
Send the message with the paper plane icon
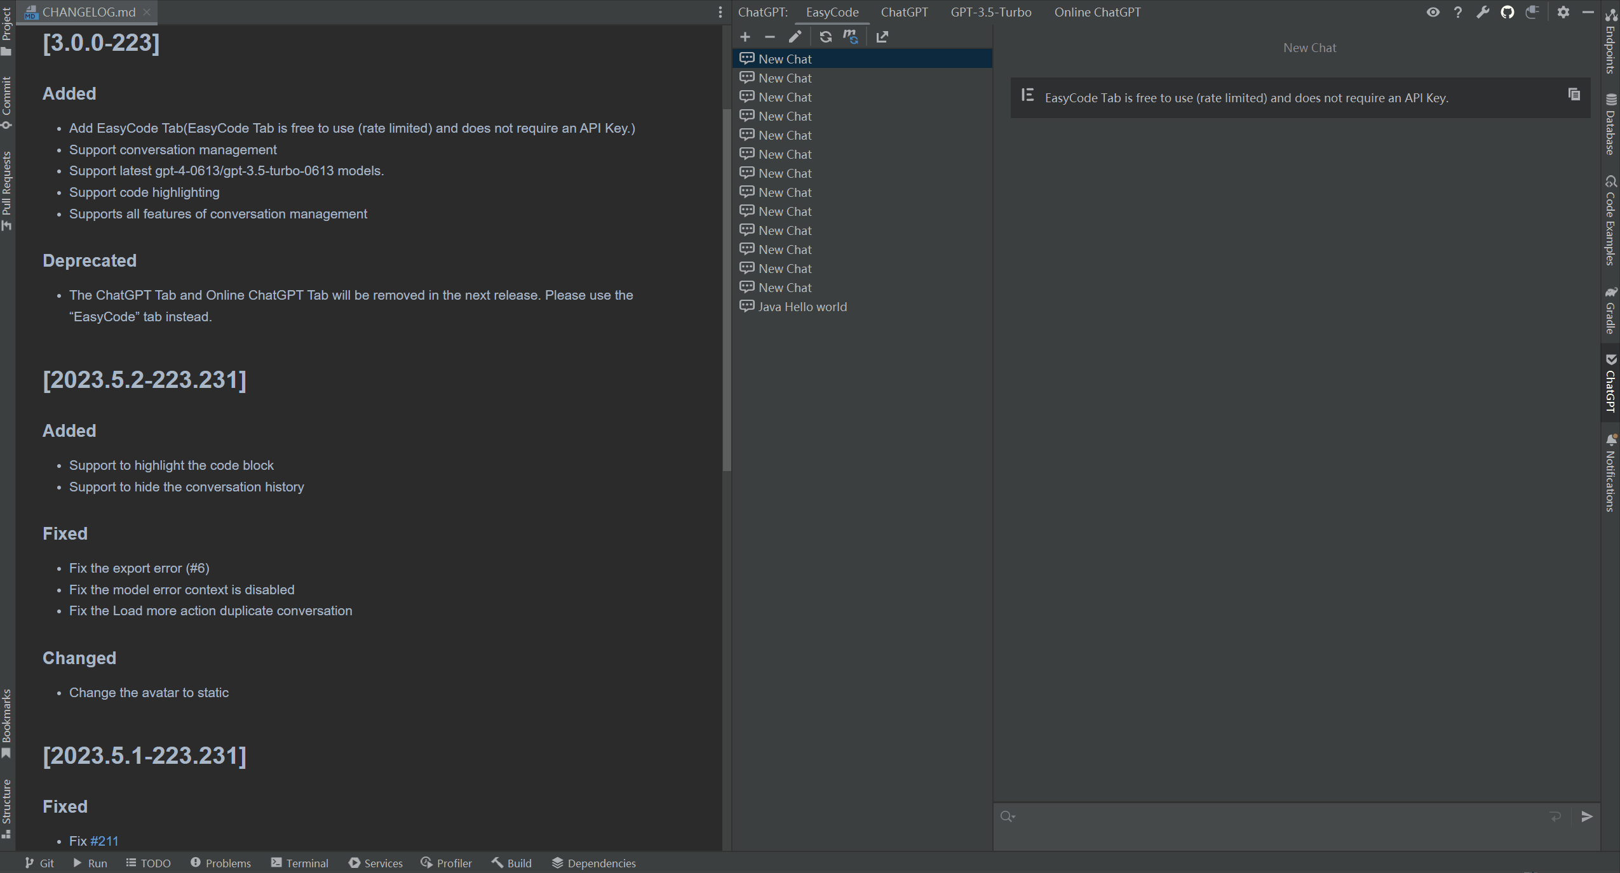click(x=1586, y=816)
